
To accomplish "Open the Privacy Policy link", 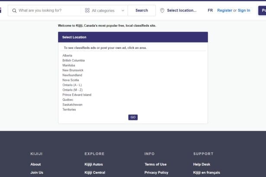I will pos(156,172).
